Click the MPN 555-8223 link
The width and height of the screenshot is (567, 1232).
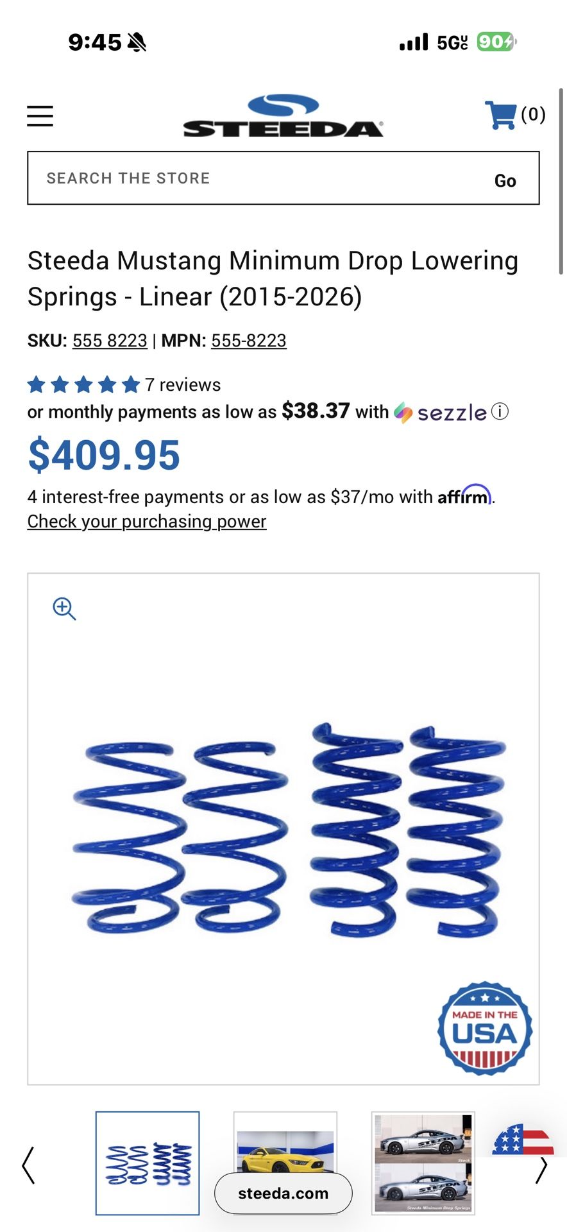point(250,341)
